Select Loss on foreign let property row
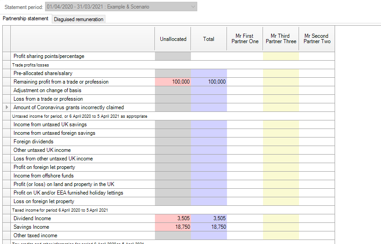381x244 pixels. (44, 201)
